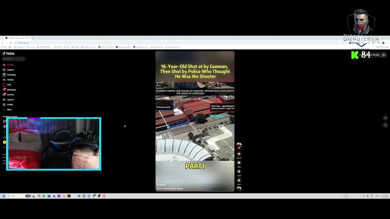Viewport: 390px width, 219px height.
Task: Open the spinning sound disc
Action: [x=239, y=188]
